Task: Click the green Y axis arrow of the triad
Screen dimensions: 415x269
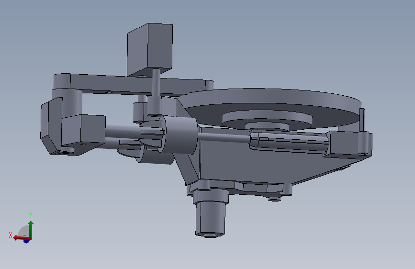Action: [31, 230]
